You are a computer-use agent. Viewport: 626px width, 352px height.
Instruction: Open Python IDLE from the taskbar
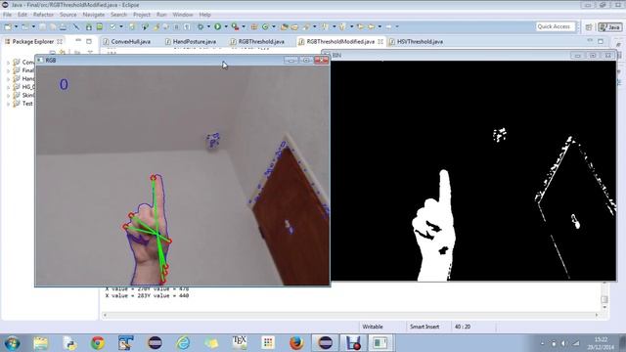[x=69, y=343]
